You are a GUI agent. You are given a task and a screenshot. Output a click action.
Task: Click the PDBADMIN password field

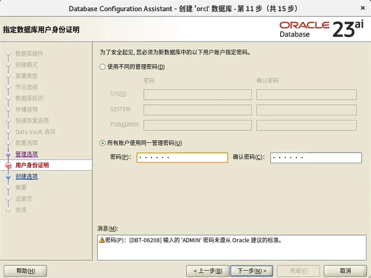[x=197, y=125]
